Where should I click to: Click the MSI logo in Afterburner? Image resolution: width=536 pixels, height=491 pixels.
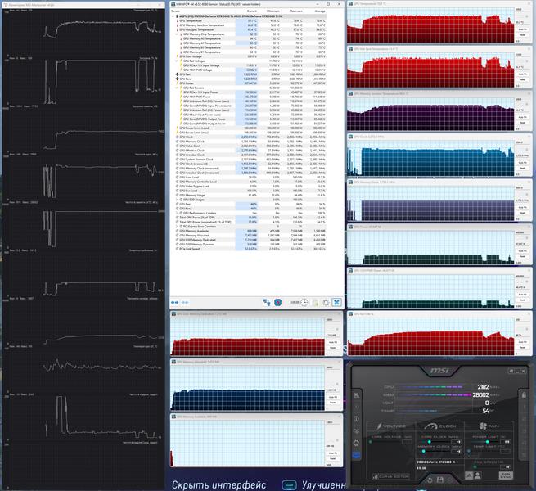(439, 371)
